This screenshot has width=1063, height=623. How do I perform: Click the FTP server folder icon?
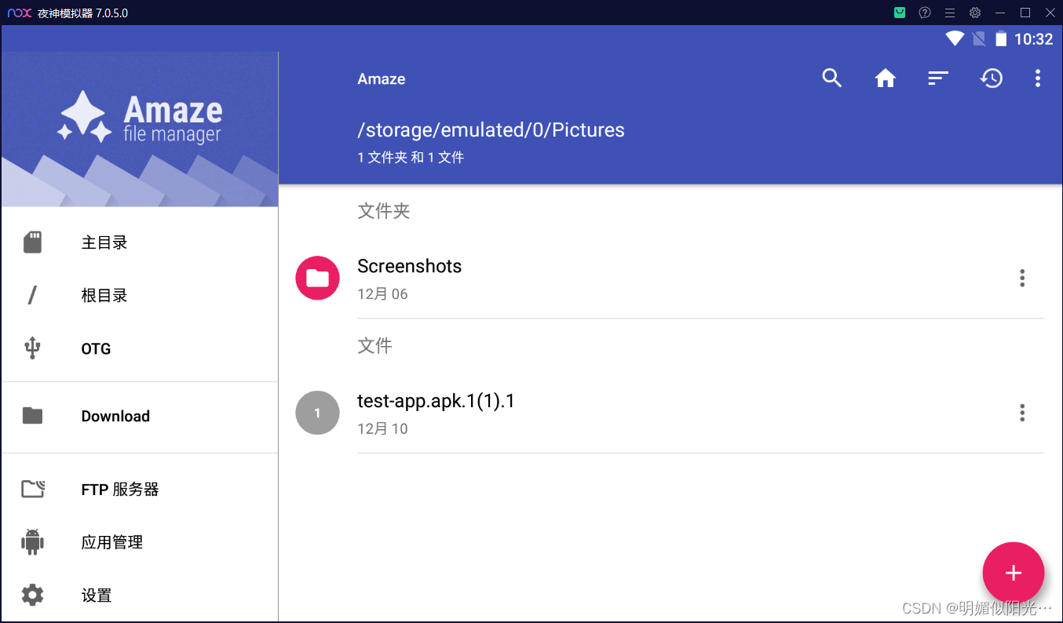[32, 490]
